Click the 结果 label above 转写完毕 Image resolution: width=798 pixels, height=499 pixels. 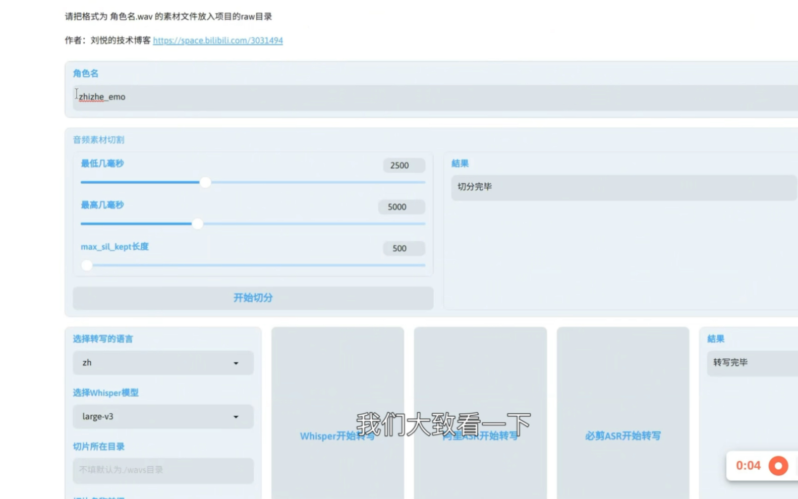pos(716,339)
